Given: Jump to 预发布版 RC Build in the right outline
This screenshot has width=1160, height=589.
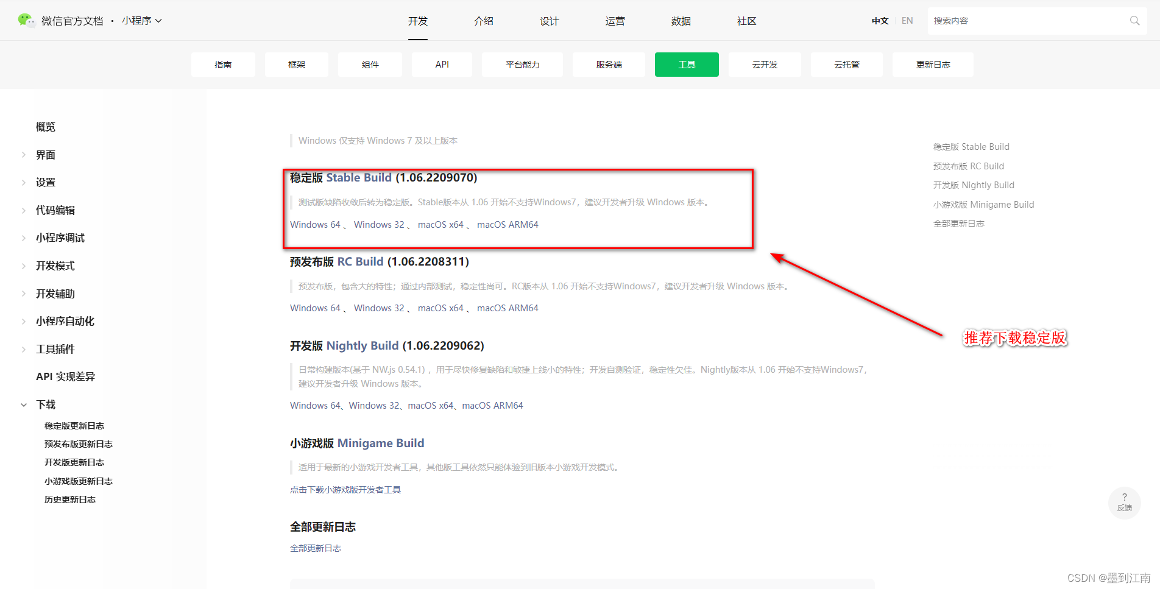Looking at the screenshot, I should tap(969, 166).
